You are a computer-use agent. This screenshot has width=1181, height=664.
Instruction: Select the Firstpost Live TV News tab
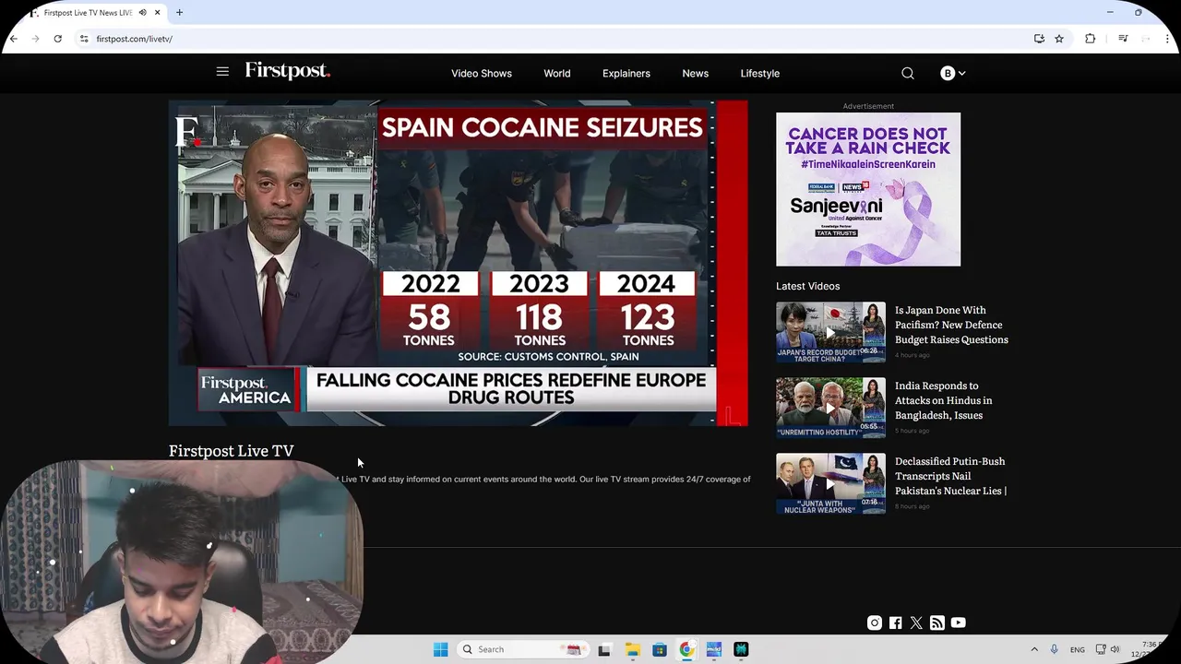[89, 13]
